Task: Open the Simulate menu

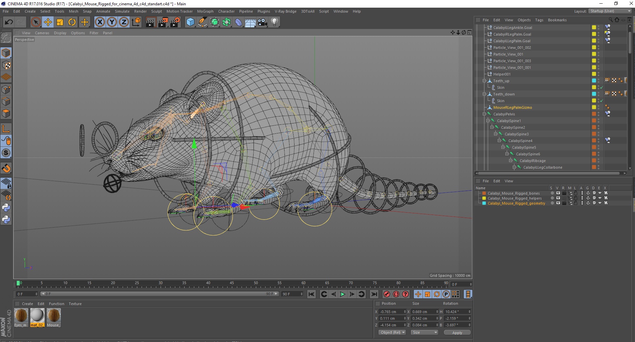Action: coord(122,11)
